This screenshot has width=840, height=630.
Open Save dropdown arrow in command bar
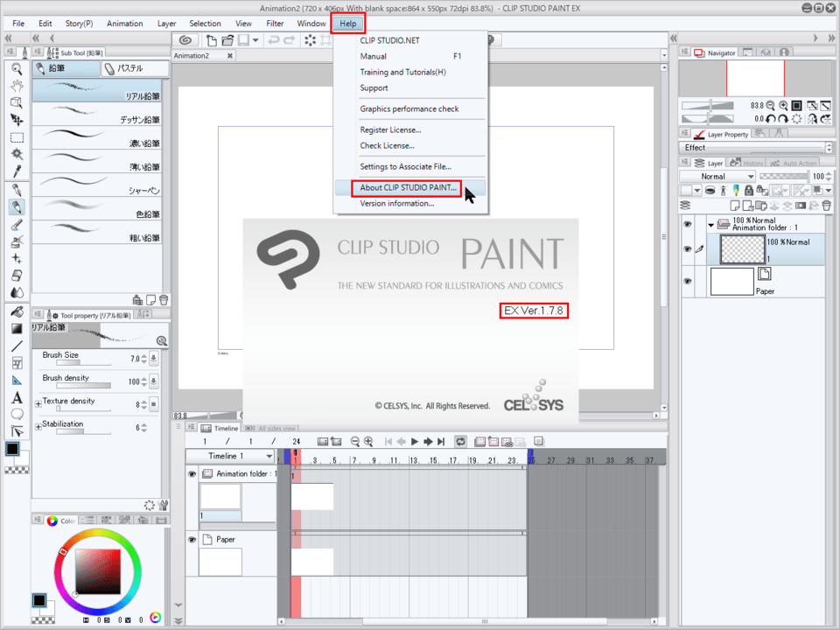255,40
